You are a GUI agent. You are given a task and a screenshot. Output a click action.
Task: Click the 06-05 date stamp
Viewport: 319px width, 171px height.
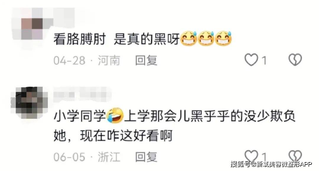69,157
